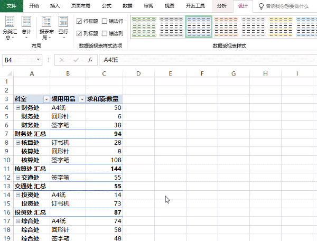Viewport: 317px width, 241px height.
Task: Select the 设计 Design tab
Action: tap(243, 6)
